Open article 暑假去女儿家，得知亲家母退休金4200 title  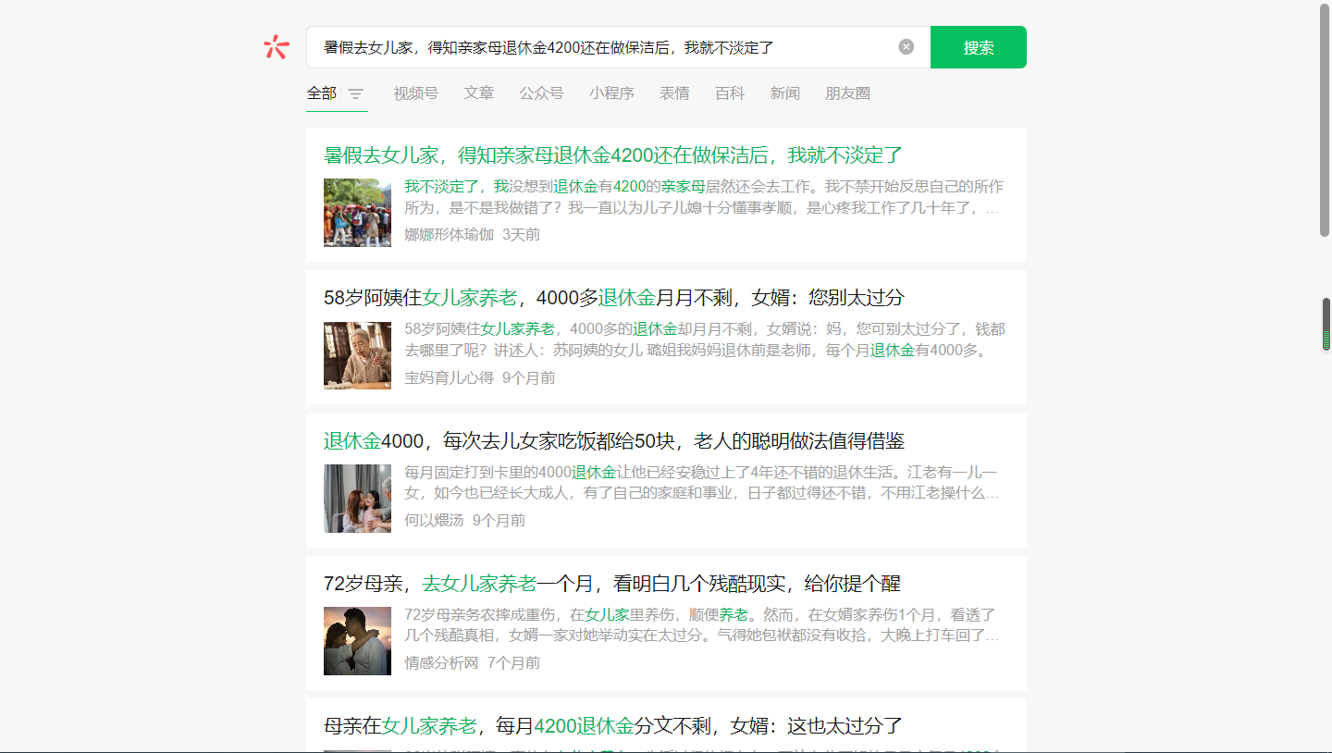coord(613,155)
